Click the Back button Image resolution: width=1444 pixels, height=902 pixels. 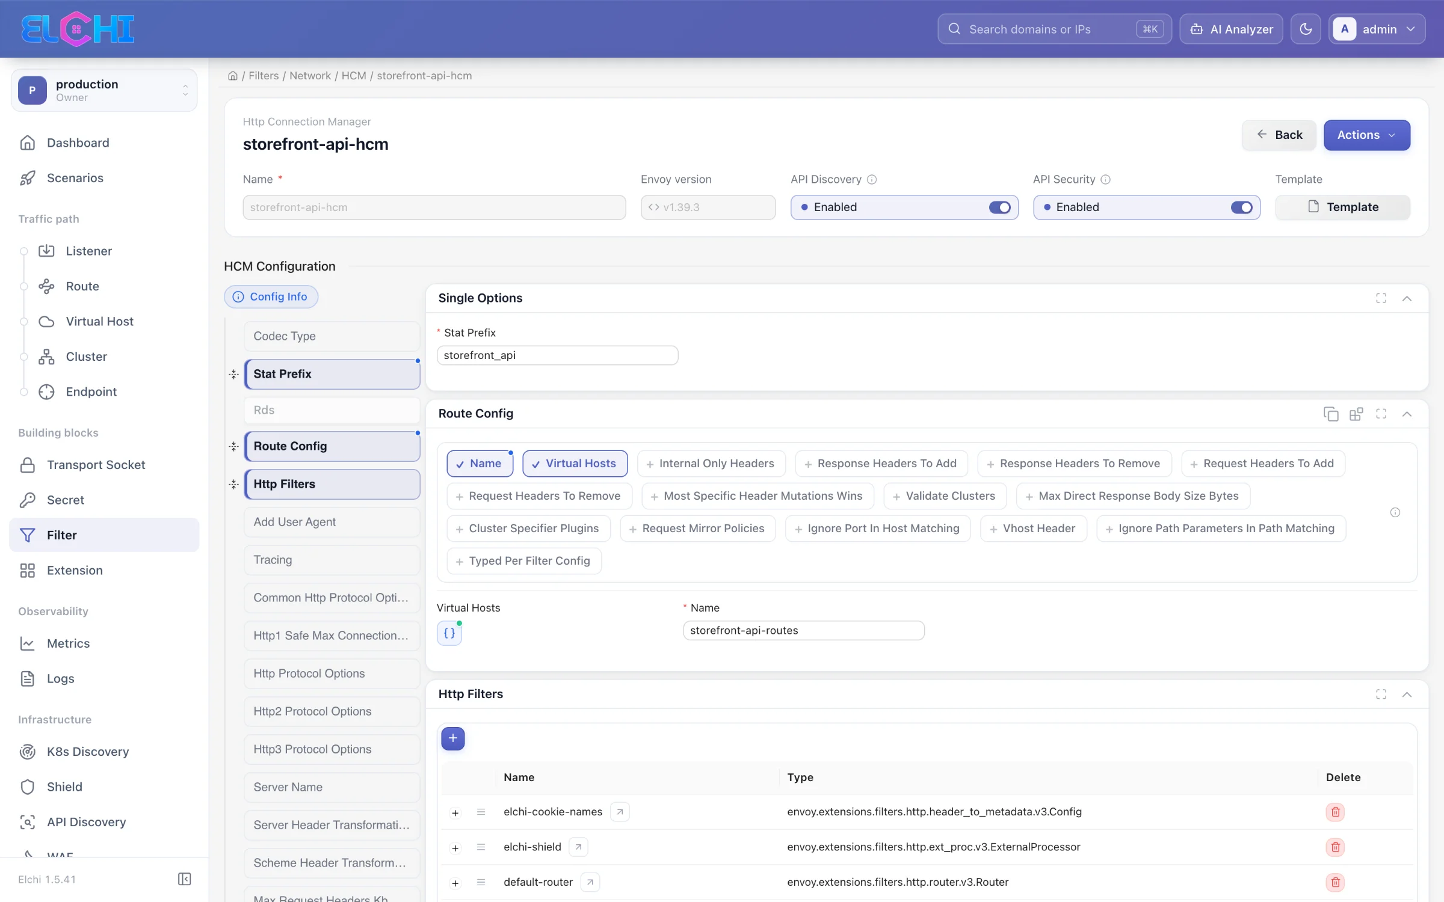[1279, 135]
